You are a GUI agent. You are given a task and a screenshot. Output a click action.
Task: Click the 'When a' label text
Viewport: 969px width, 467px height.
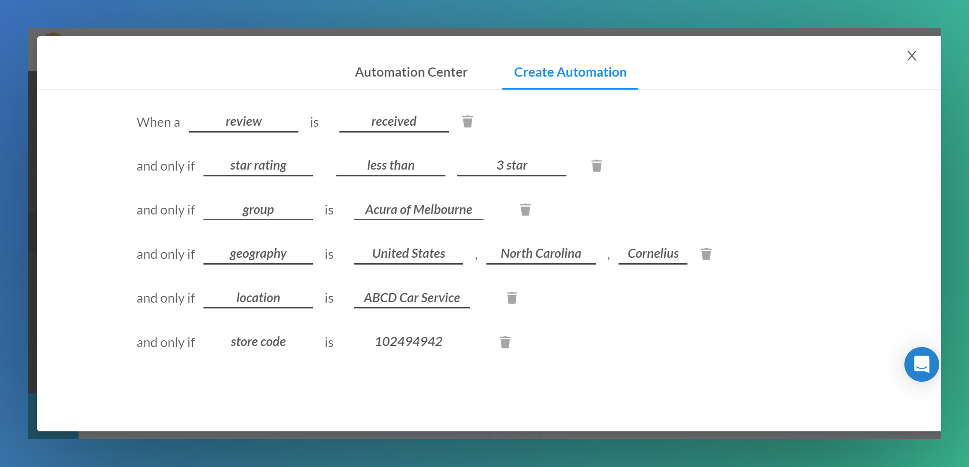pyautogui.click(x=158, y=122)
